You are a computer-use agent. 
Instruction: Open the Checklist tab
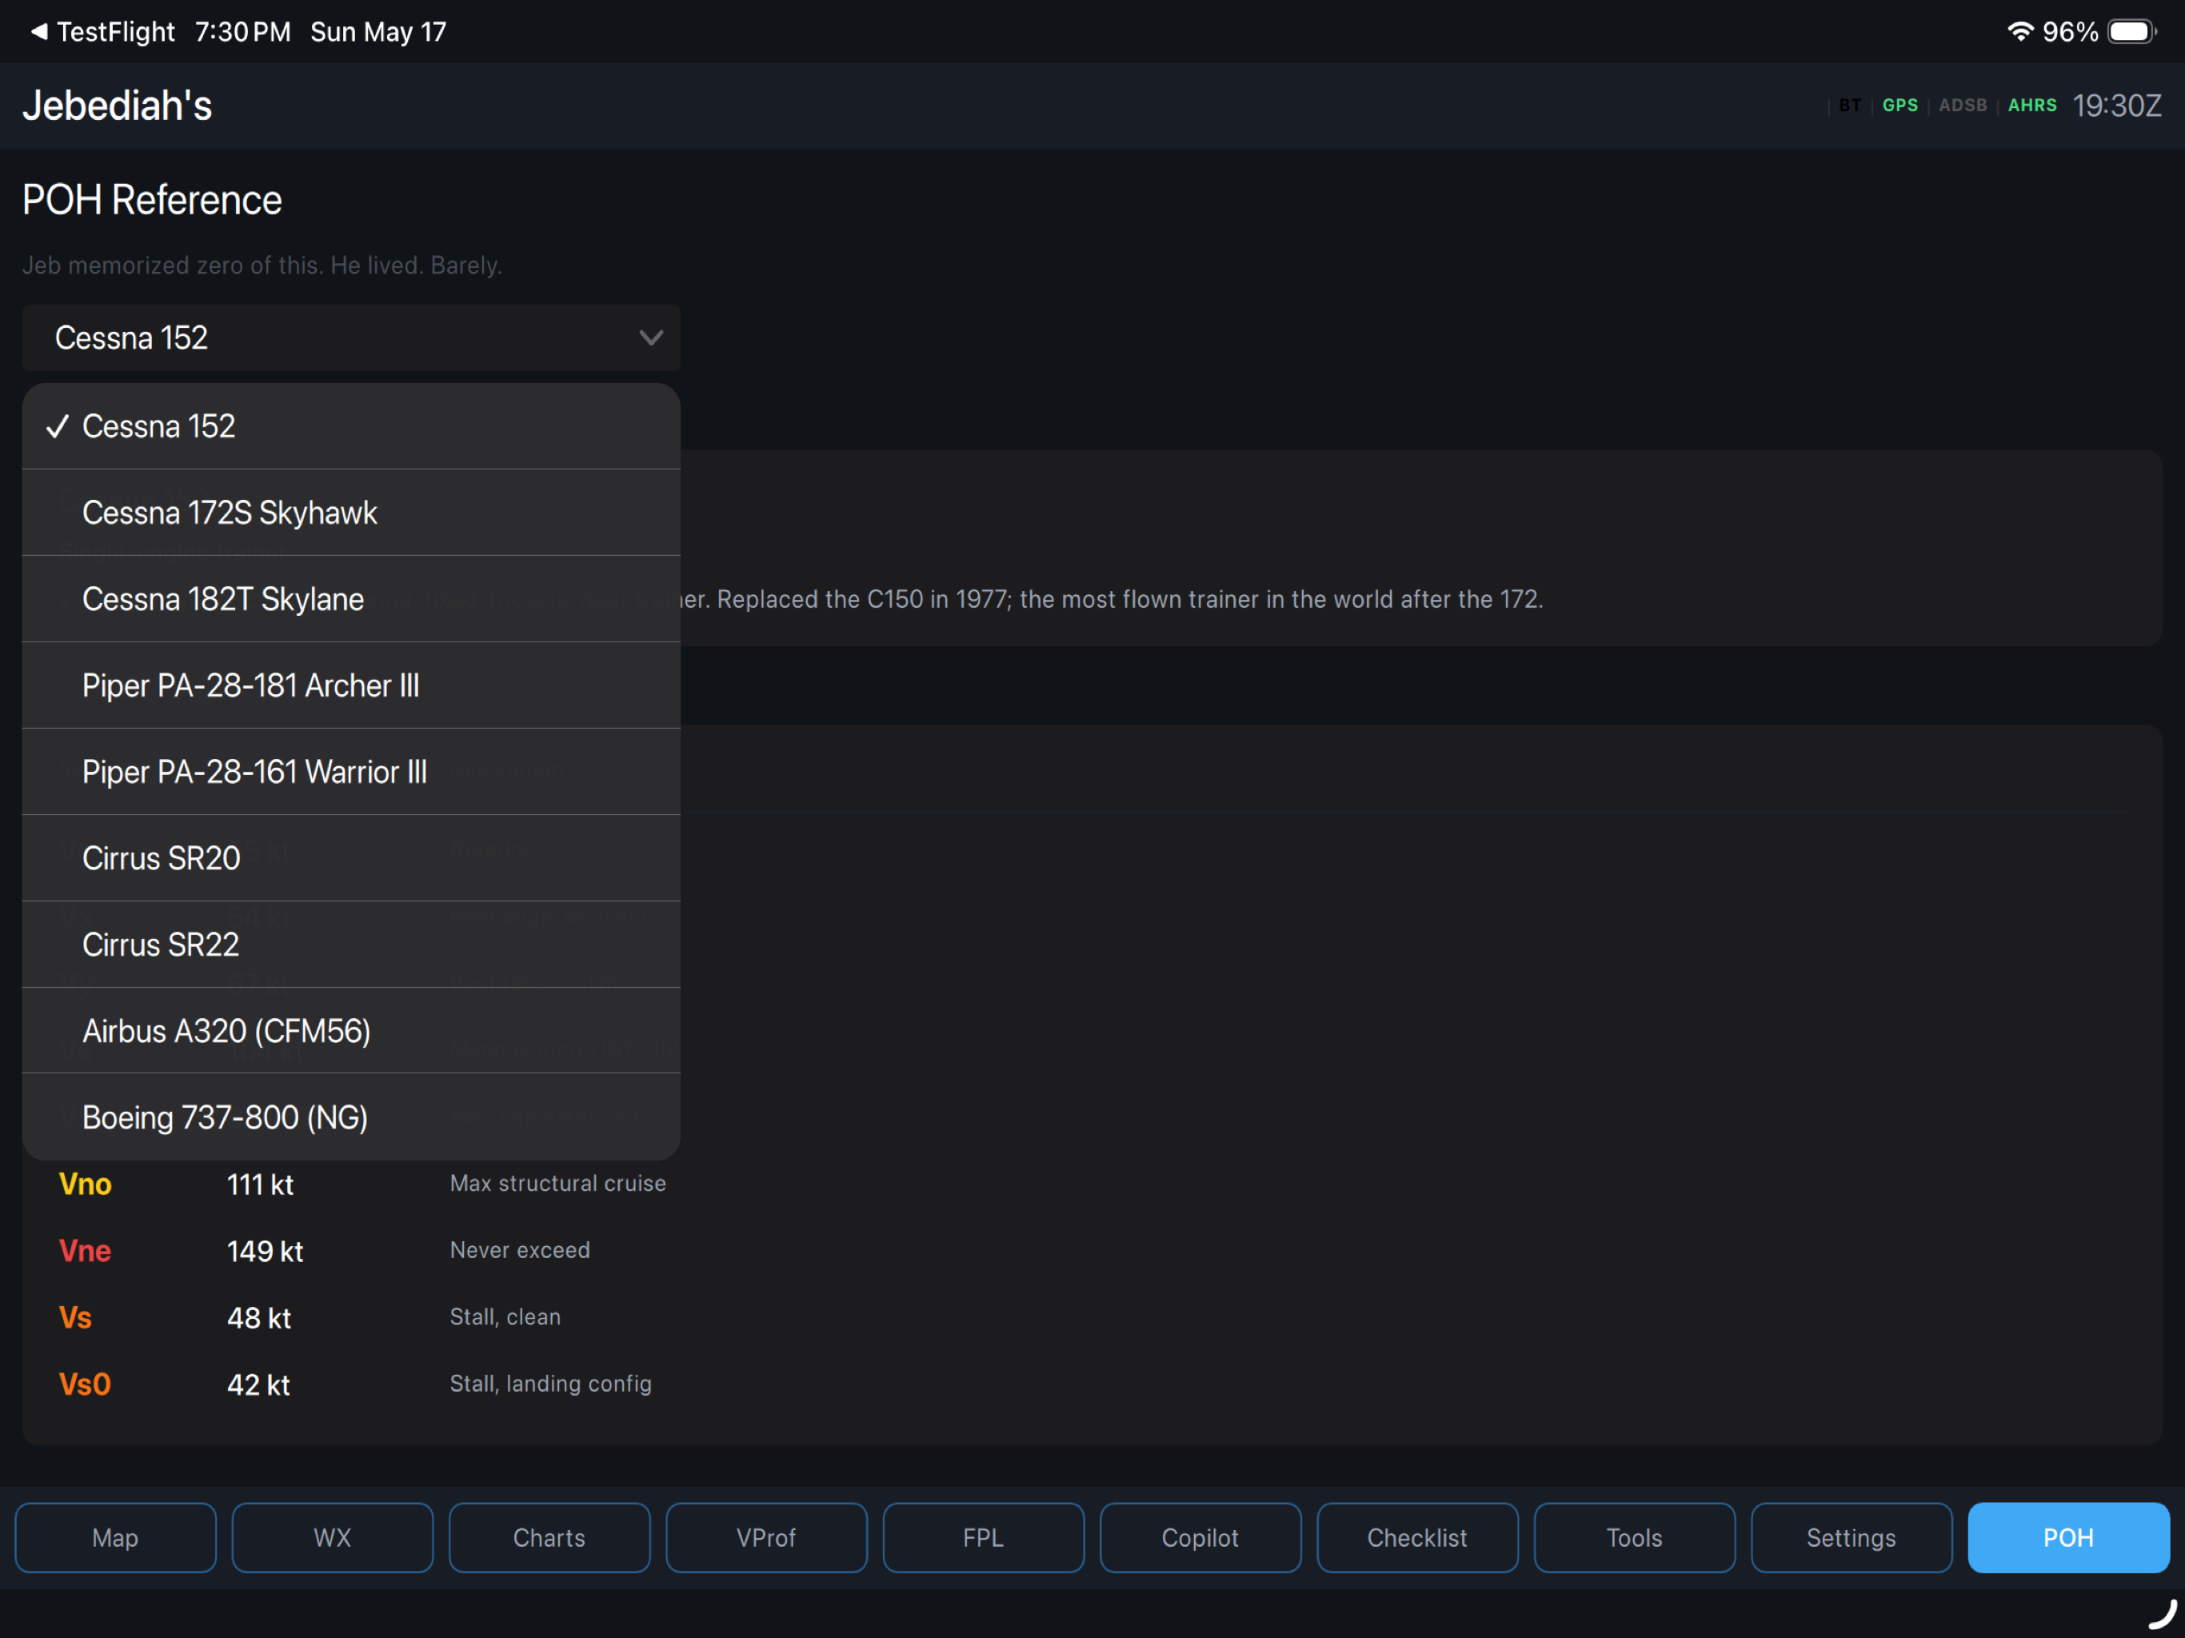click(1417, 1537)
